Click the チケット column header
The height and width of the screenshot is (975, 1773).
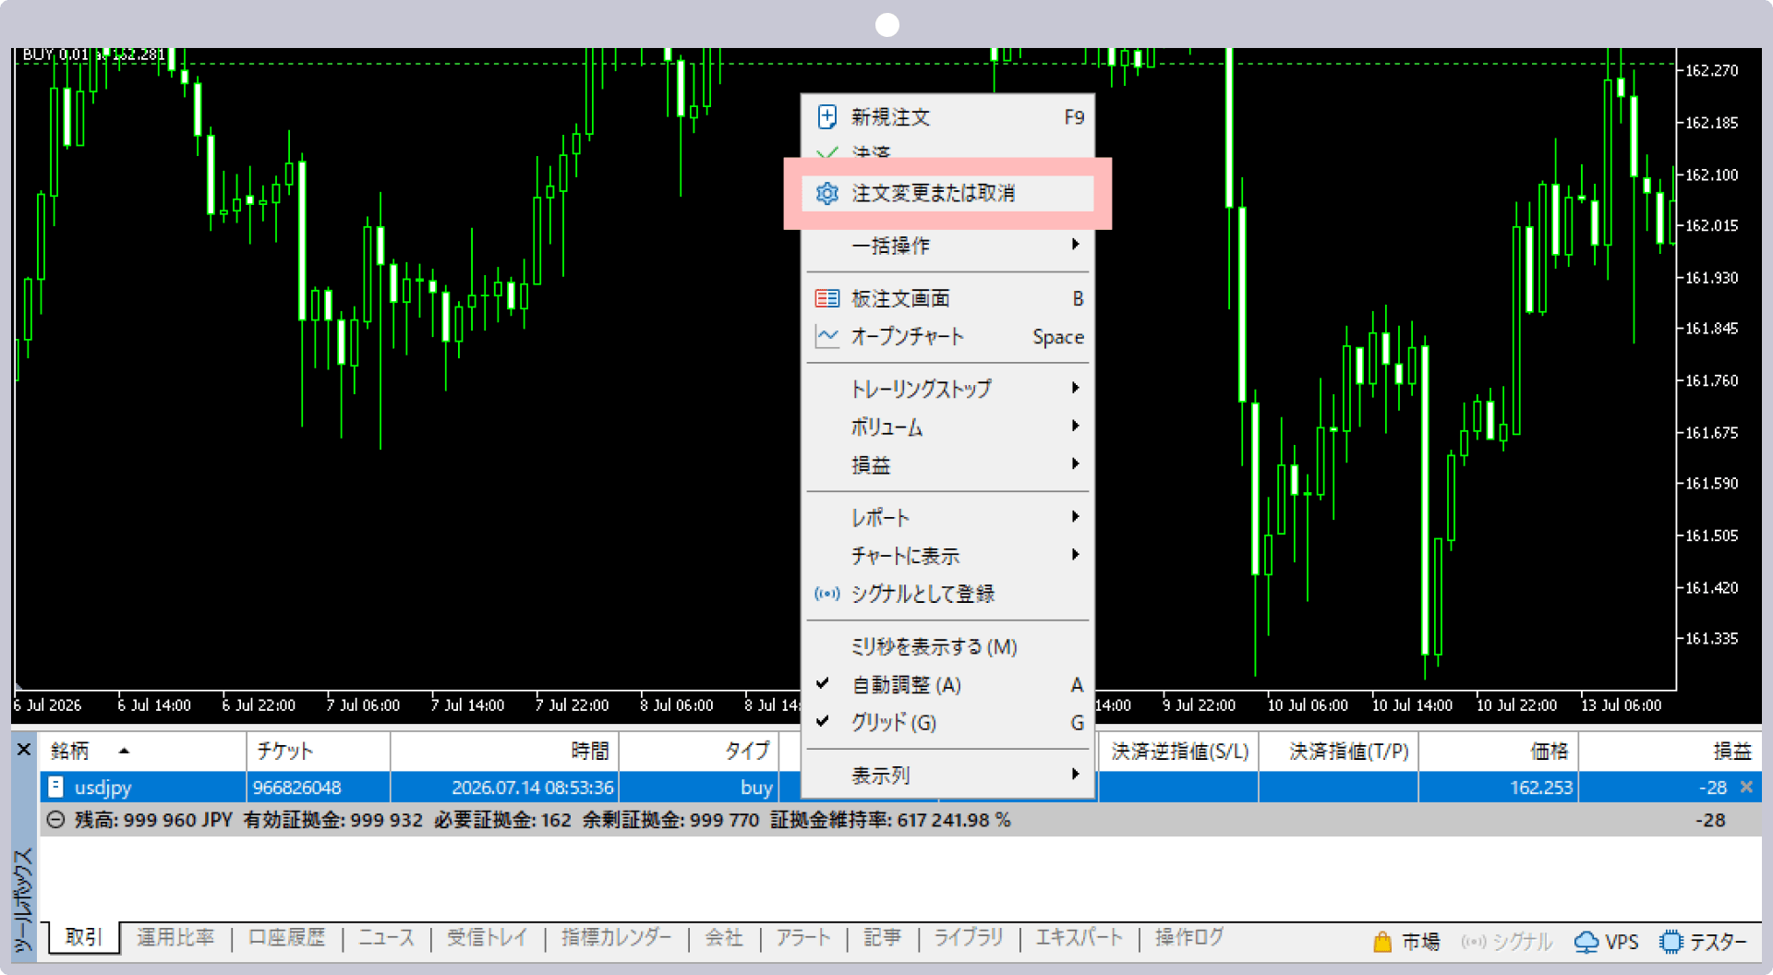click(319, 751)
